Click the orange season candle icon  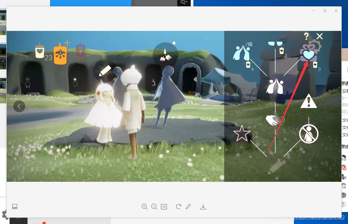coord(60,54)
